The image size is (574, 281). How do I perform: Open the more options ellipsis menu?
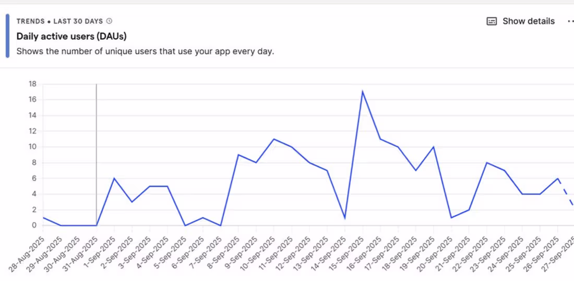coord(570,21)
